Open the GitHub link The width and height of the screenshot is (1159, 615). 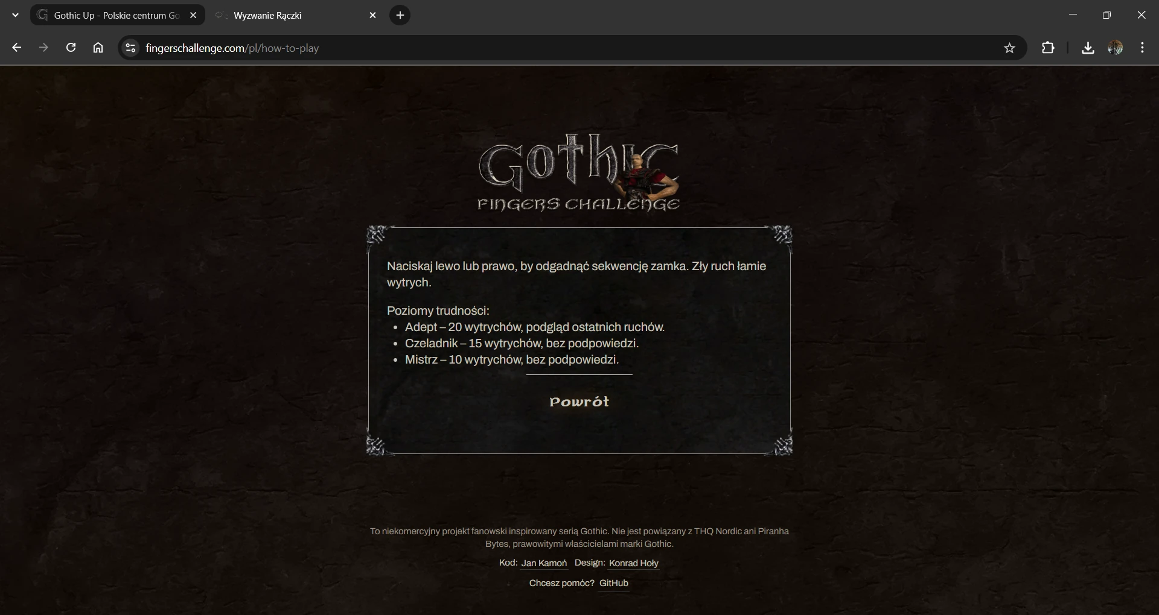[x=613, y=583]
